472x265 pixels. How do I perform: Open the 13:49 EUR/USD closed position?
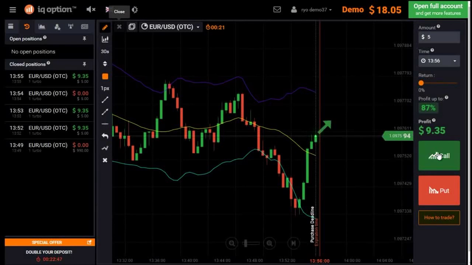(x=49, y=148)
